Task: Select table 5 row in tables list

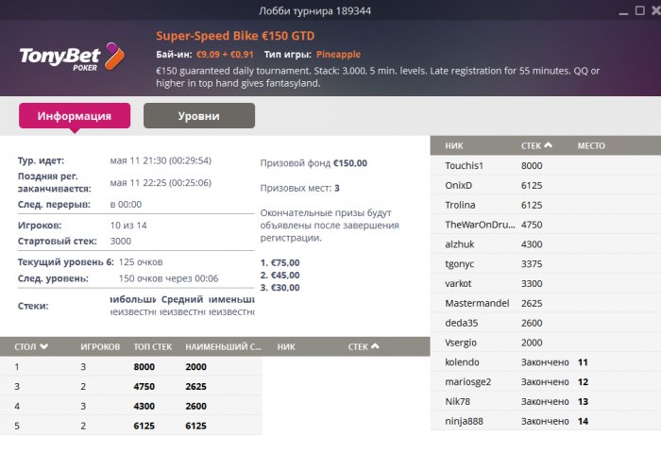Action: (x=130, y=426)
